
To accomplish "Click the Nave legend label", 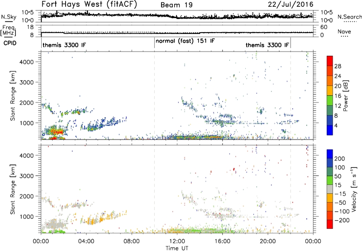I will (344, 31).
